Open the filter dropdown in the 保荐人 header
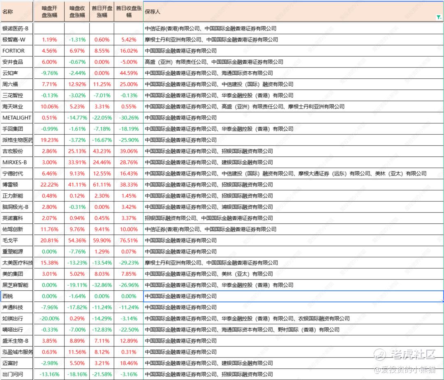The height and width of the screenshot is (380, 444). coord(439,18)
